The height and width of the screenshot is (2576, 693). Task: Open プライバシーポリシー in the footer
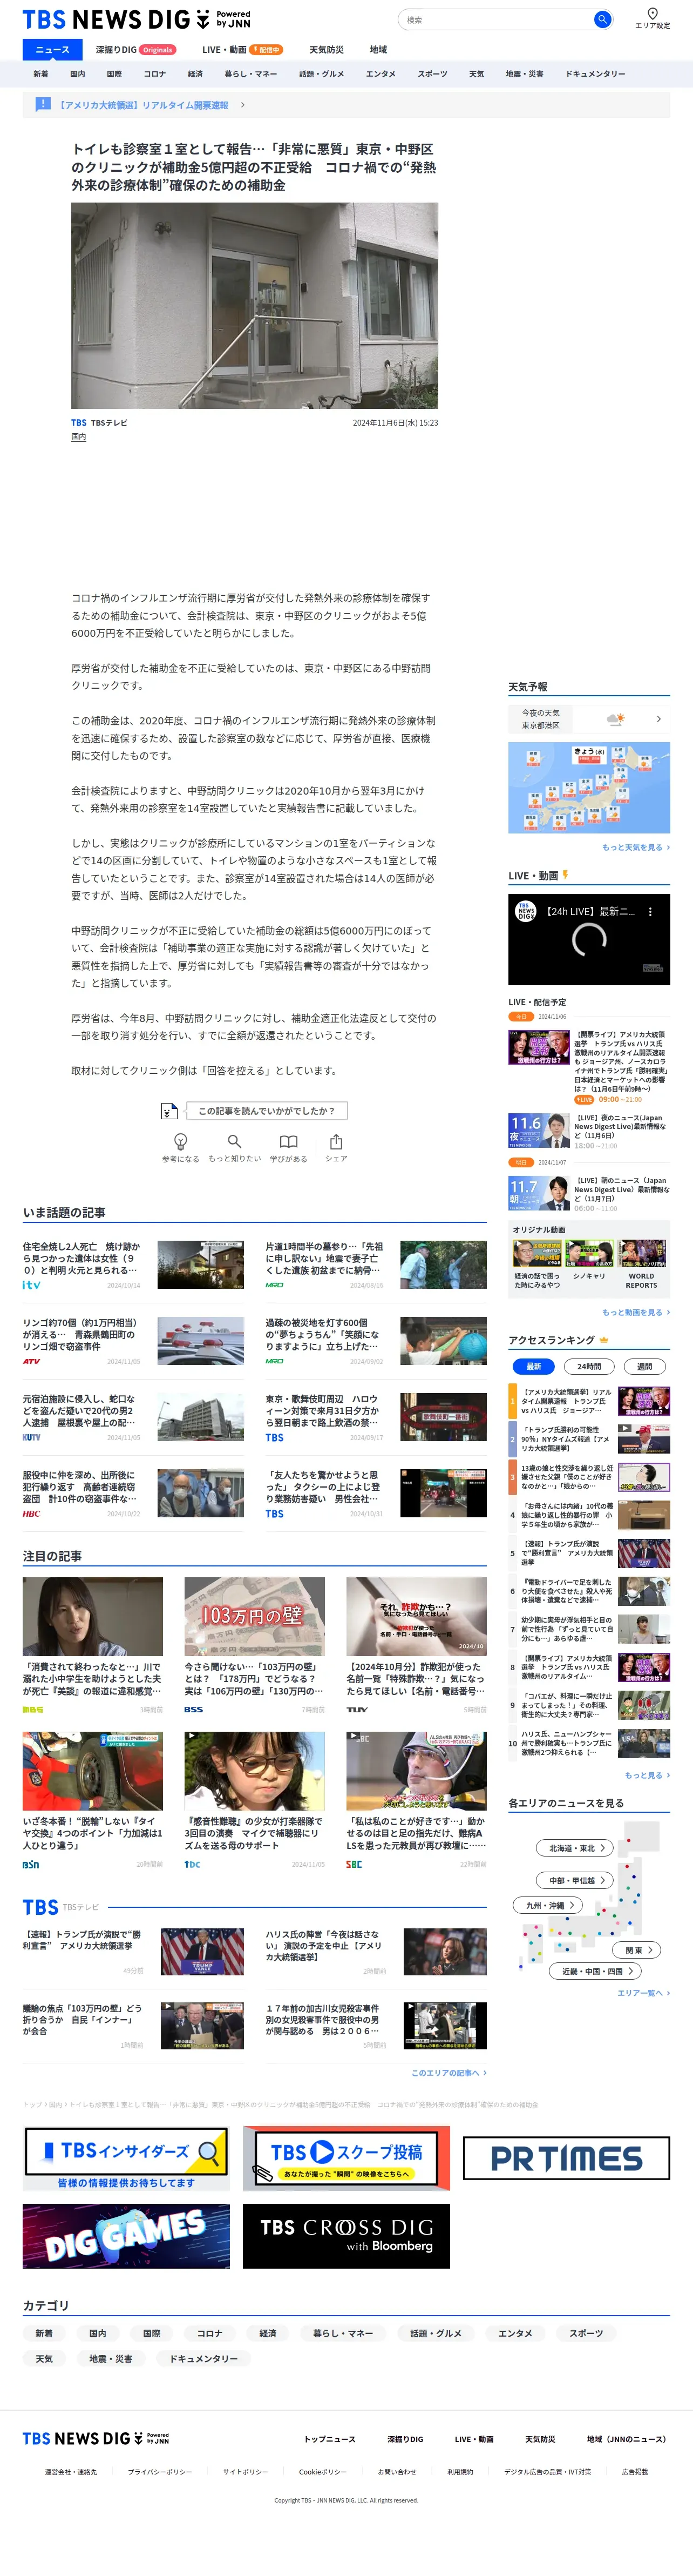[160, 2472]
